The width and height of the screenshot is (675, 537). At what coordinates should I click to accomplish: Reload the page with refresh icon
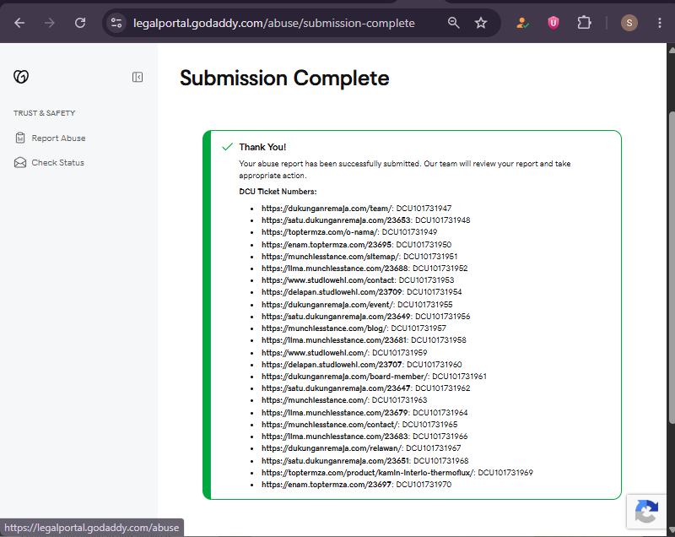click(x=80, y=23)
